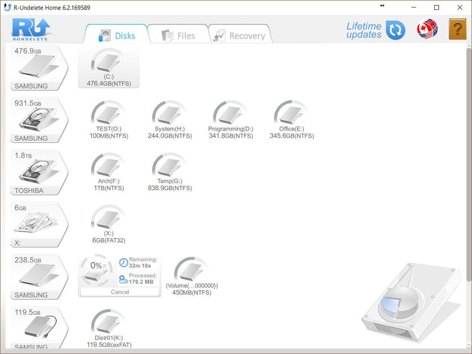Image resolution: width=472 pixels, height=354 pixels.
Task: Click the Processed data icon
Action: coord(123,279)
